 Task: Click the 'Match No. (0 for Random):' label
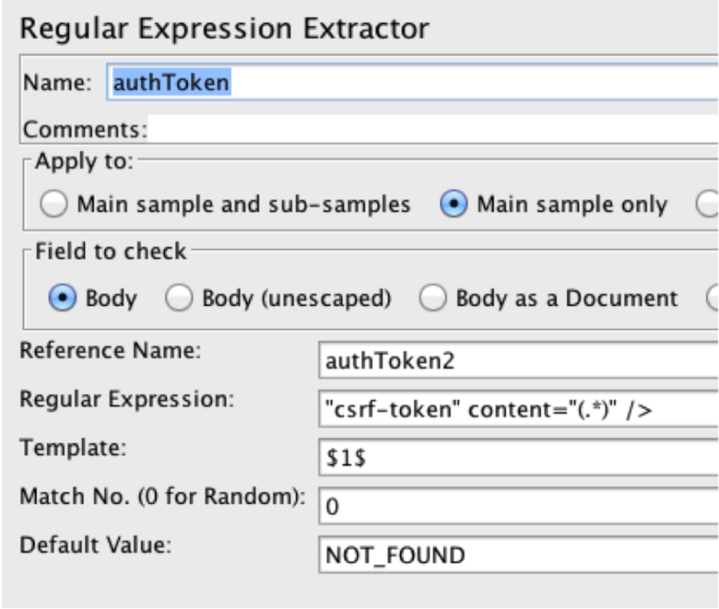point(162,496)
